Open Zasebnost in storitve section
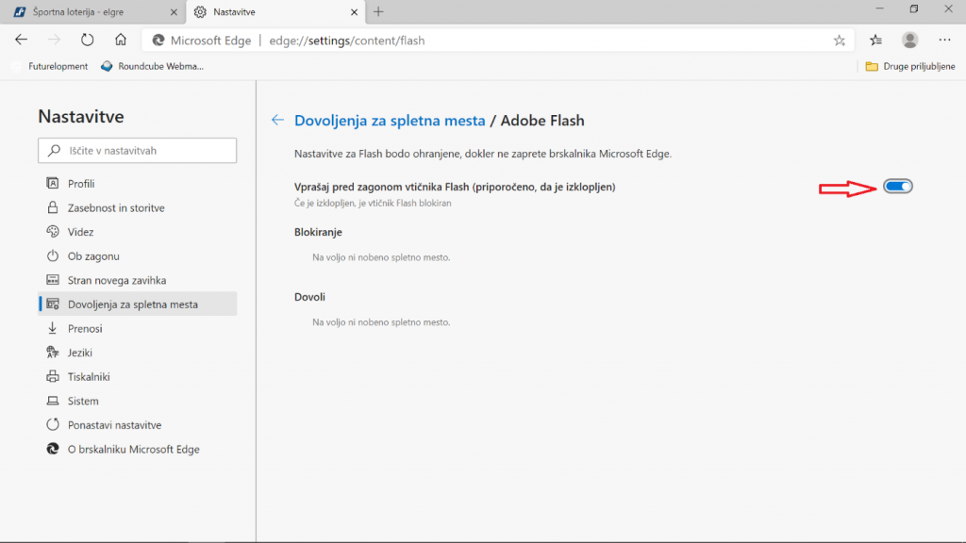Screen dimensions: 966x543 [137, 207]
